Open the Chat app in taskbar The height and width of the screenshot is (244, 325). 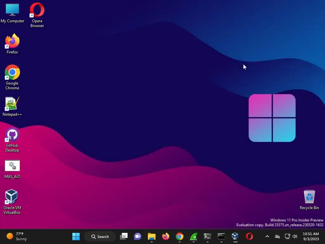click(x=138, y=236)
